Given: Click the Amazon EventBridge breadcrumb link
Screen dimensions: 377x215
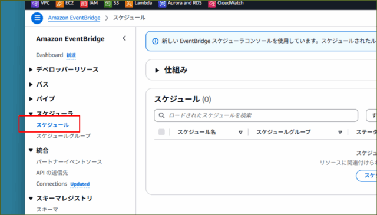Looking at the screenshot, I should (x=74, y=18).
